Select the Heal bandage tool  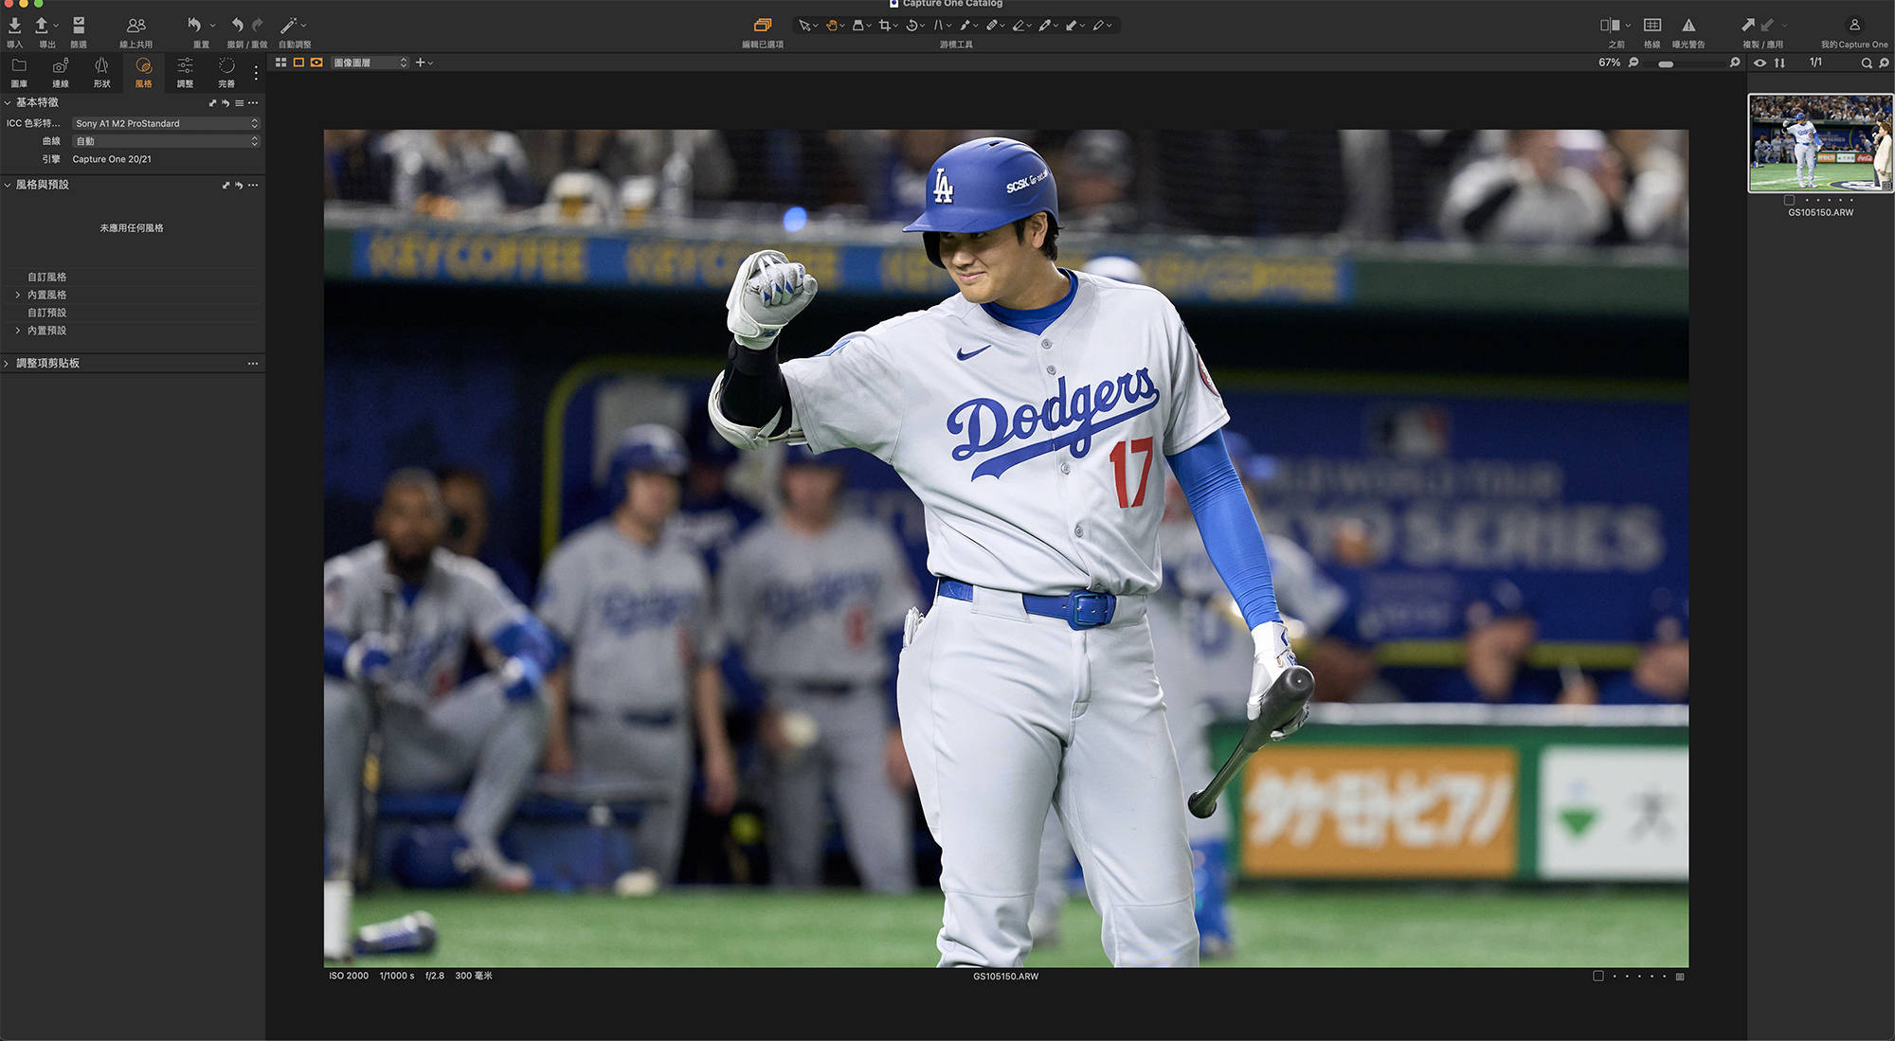pyautogui.click(x=991, y=26)
